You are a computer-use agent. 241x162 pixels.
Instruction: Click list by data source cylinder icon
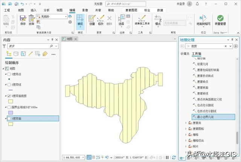(16, 53)
